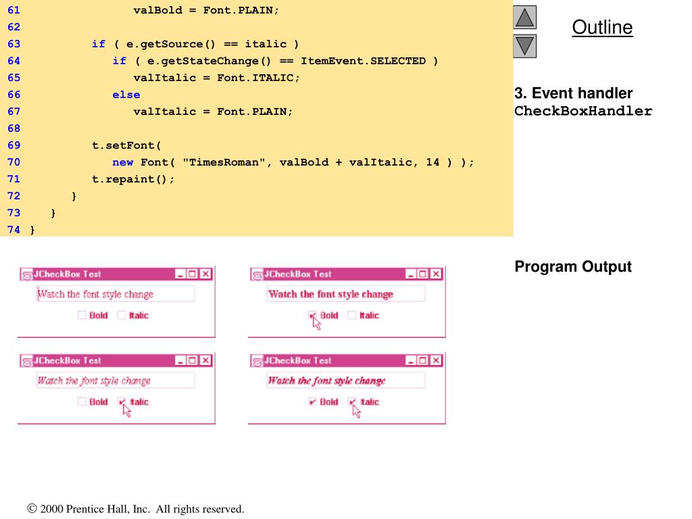
Task: Minimize the window with no boxes checked
Action: pos(180,274)
